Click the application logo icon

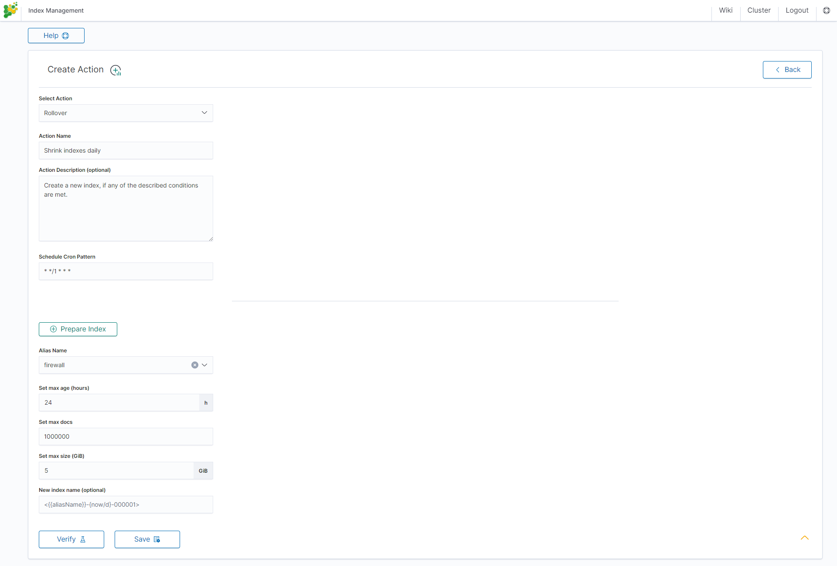click(x=10, y=10)
